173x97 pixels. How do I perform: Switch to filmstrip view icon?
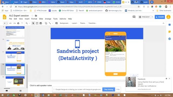coord(7,91)
